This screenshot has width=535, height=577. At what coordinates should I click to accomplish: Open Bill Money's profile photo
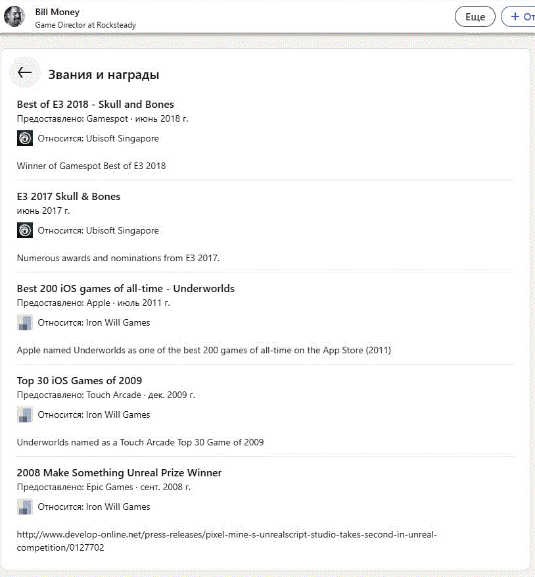click(14, 16)
